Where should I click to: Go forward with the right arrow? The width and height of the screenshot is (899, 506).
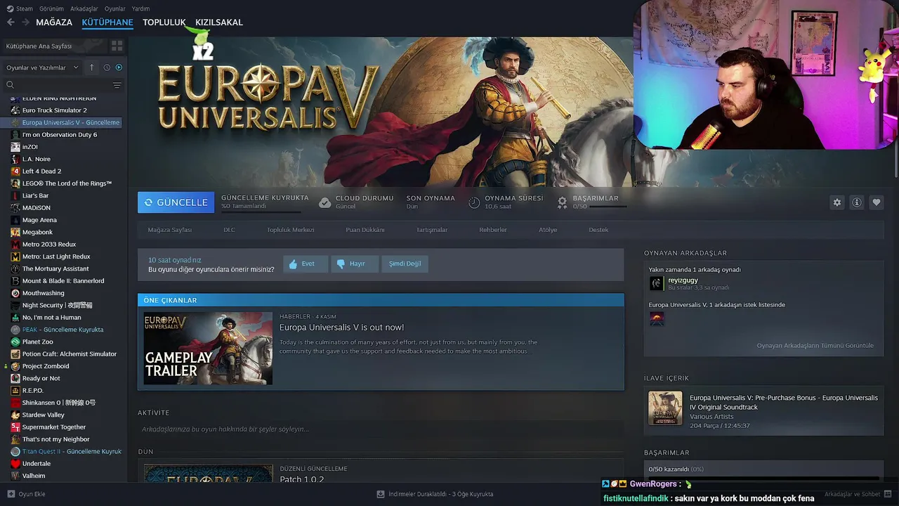click(x=25, y=22)
